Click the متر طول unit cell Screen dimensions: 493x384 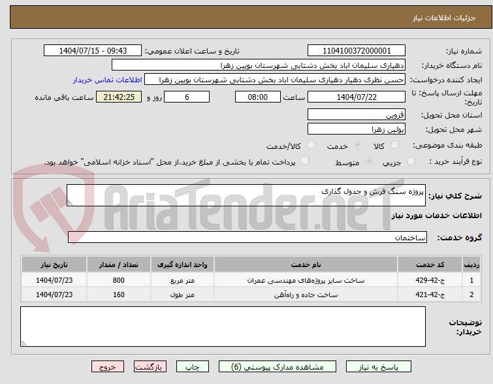pos(182,295)
